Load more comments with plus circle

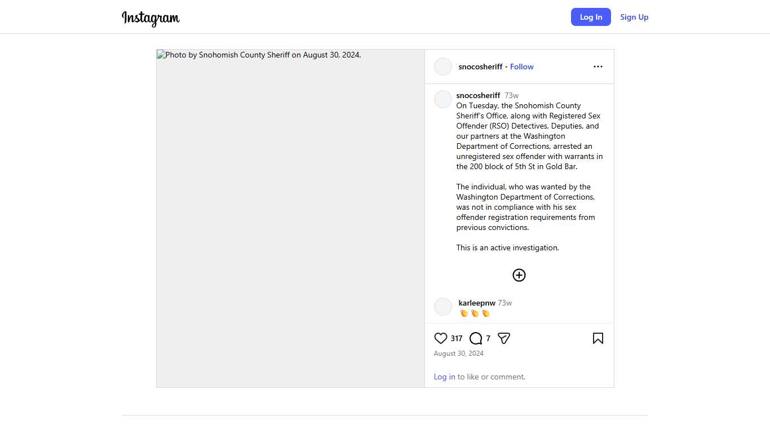coord(519,275)
